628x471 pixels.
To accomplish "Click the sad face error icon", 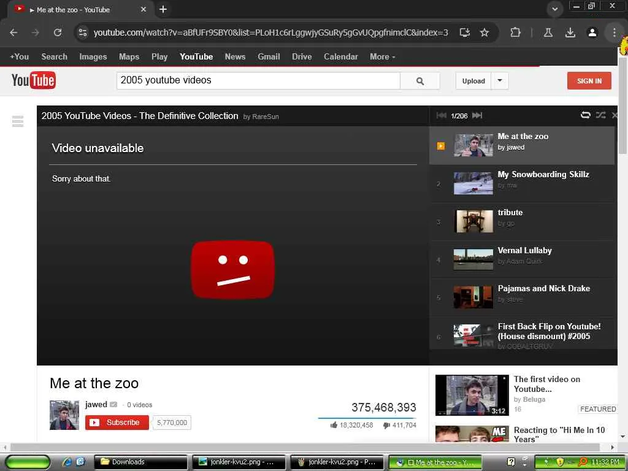I will (x=232, y=270).
